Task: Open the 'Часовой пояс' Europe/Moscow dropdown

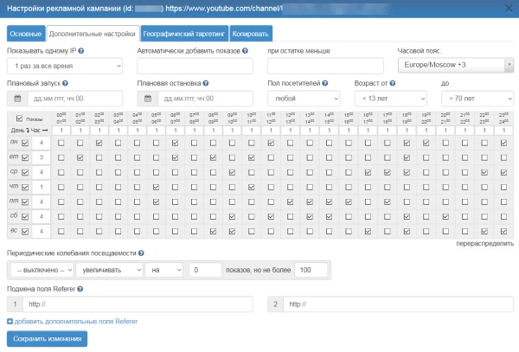Action: pyautogui.click(x=455, y=66)
